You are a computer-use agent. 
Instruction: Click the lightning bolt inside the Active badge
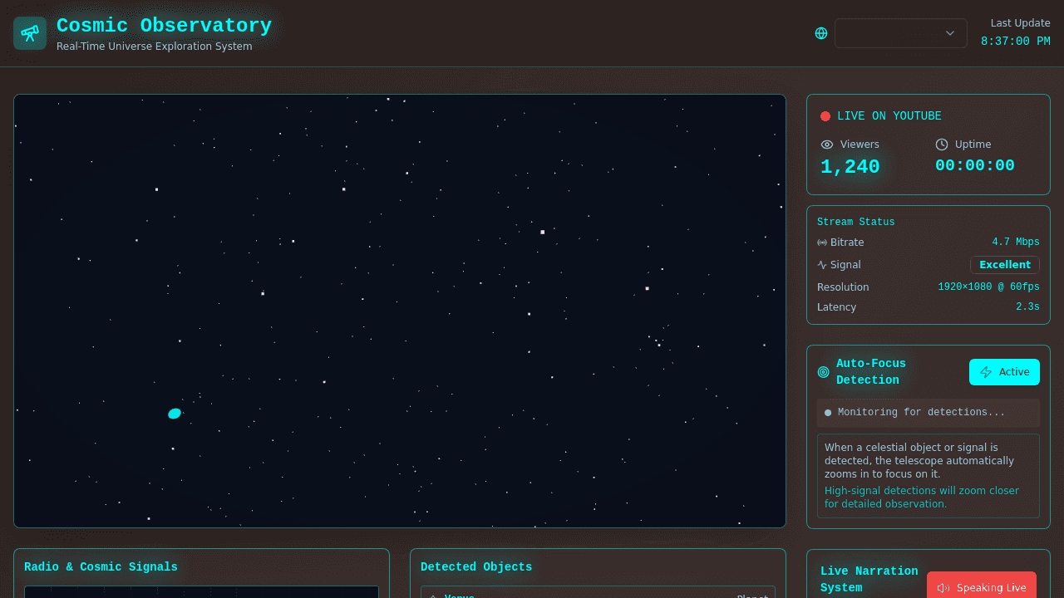click(986, 372)
